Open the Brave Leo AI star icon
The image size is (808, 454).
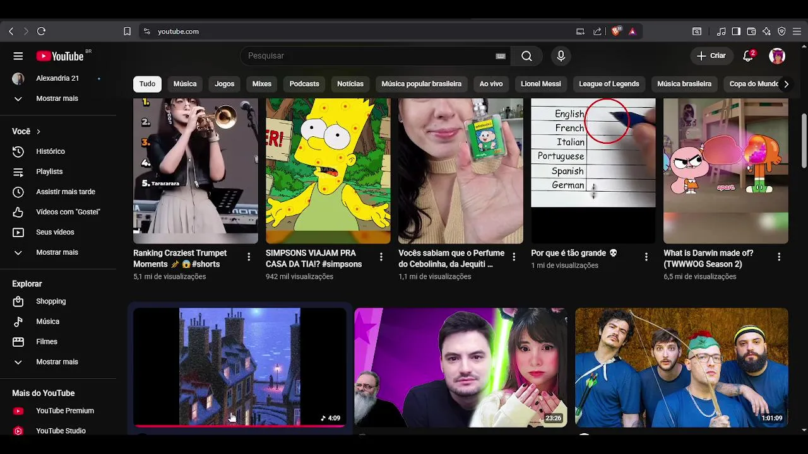point(766,31)
